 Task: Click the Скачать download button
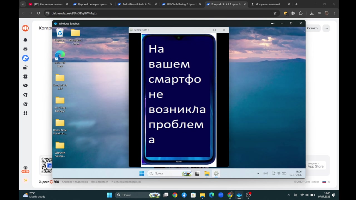click(x=313, y=28)
